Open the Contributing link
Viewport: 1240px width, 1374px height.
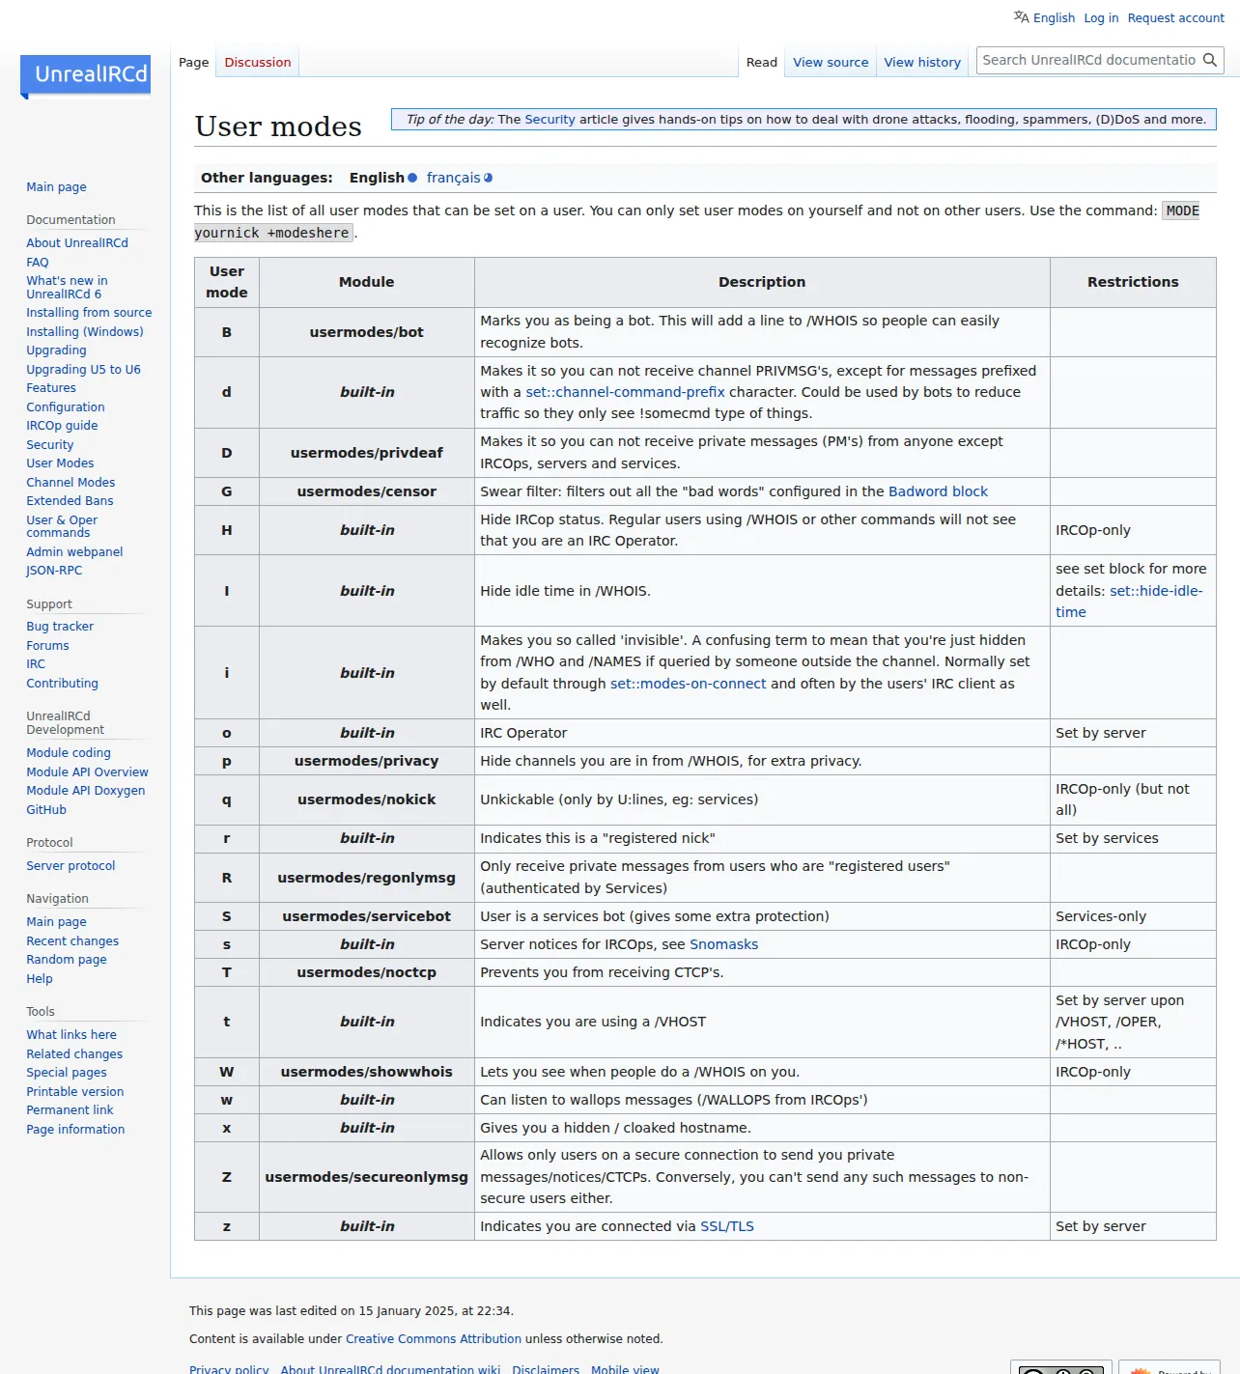pos(62,684)
